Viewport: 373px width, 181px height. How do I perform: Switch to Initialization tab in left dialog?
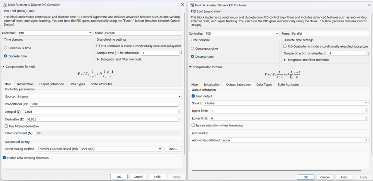(25, 84)
